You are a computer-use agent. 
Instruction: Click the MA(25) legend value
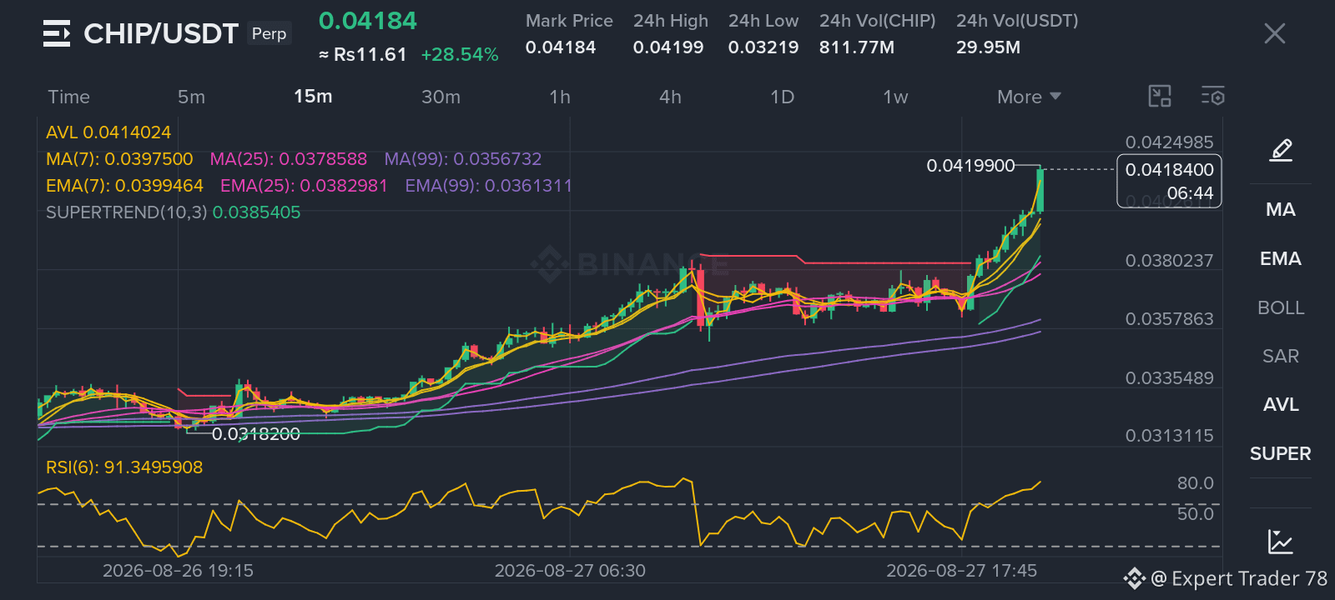pyautogui.click(x=289, y=159)
